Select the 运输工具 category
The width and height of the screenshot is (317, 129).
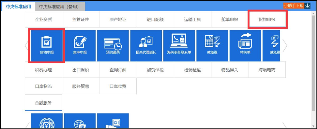point(192,19)
